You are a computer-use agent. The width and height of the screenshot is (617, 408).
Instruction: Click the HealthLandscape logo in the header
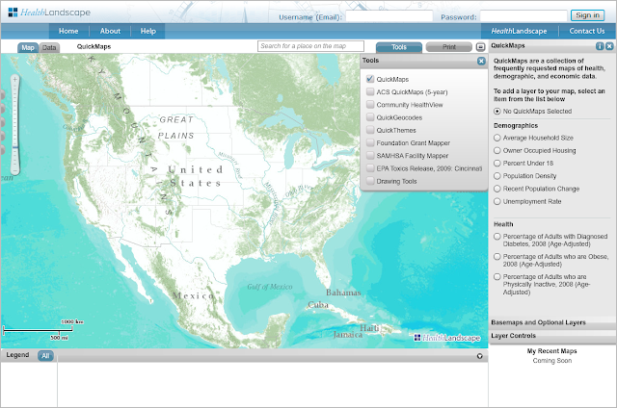[x=49, y=13]
